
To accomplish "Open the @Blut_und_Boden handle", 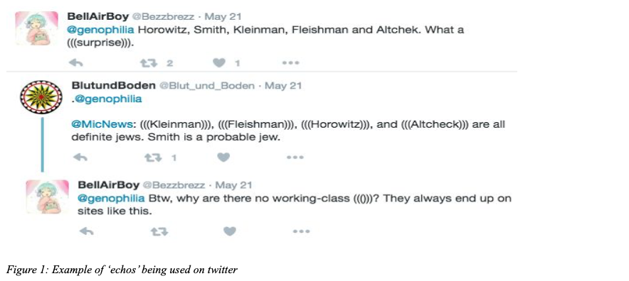I will [x=207, y=86].
